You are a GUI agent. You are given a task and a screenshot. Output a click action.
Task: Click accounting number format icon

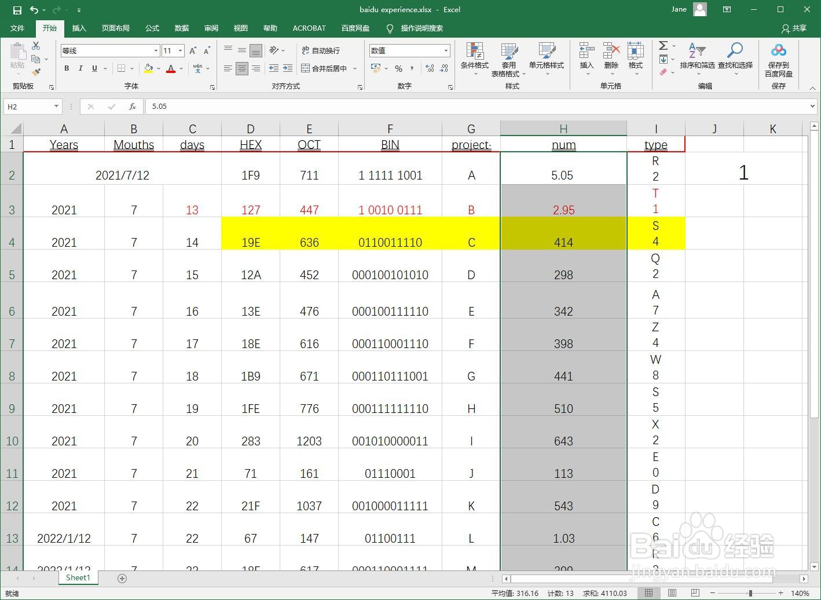(x=375, y=68)
